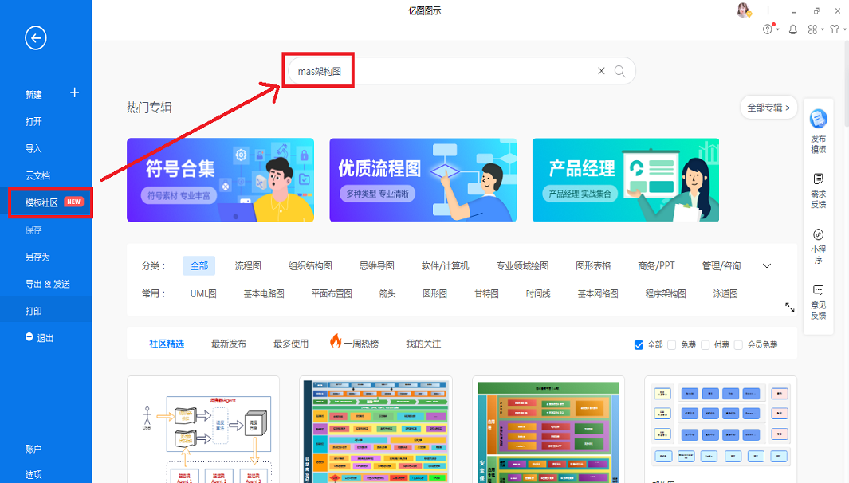Open the help icon dropdown arrow
The width and height of the screenshot is (849, 483).
point(778,29)
